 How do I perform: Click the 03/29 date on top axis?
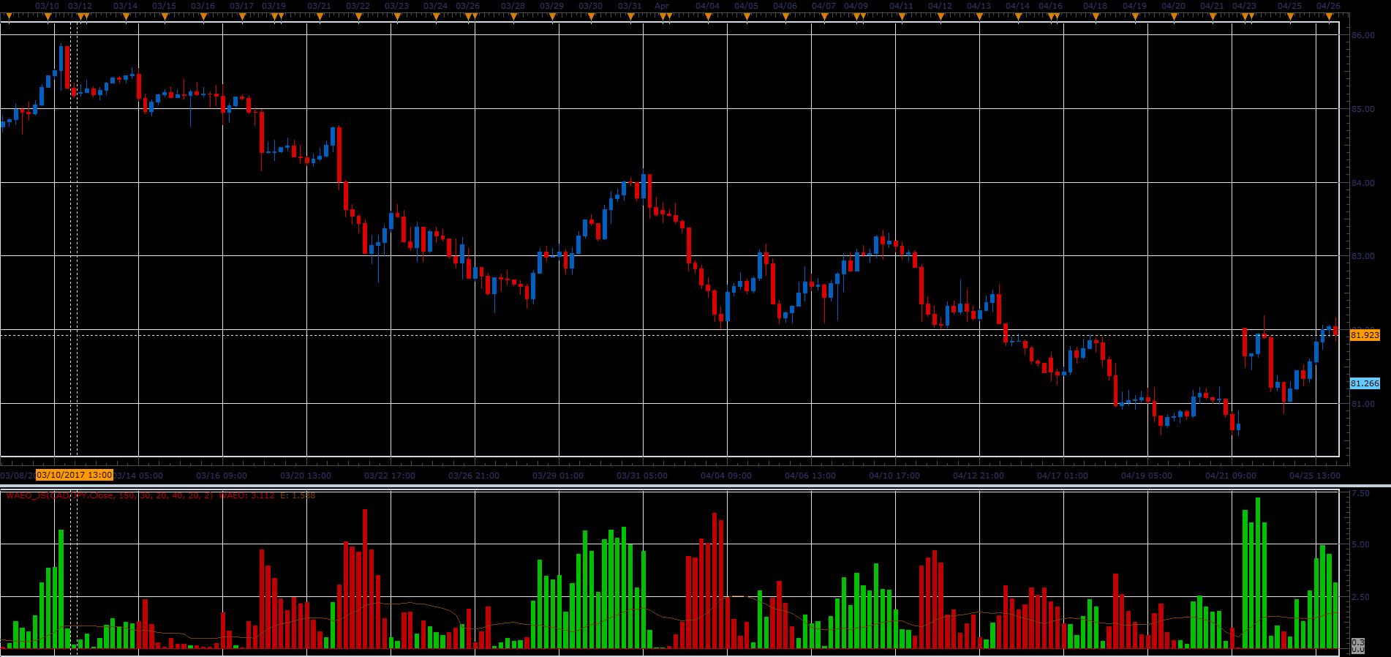pyautogui.click(x=552, y=6)
